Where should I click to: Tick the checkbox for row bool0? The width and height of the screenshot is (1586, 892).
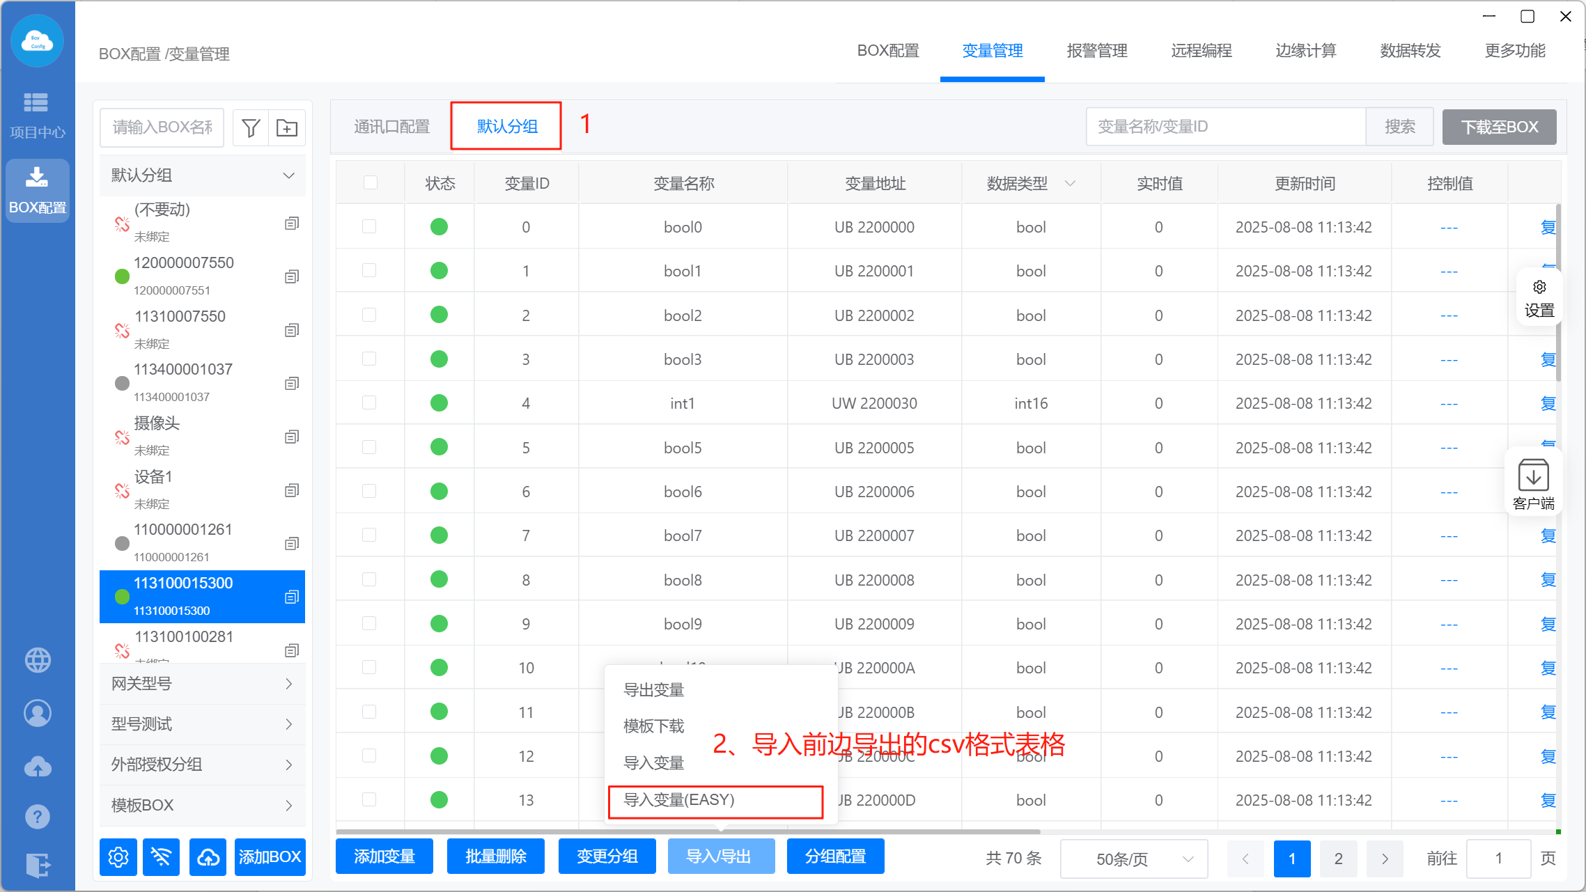369,227
